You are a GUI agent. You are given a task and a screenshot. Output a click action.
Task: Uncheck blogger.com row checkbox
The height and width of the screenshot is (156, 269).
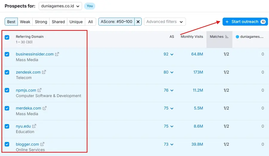click(7, 144)
